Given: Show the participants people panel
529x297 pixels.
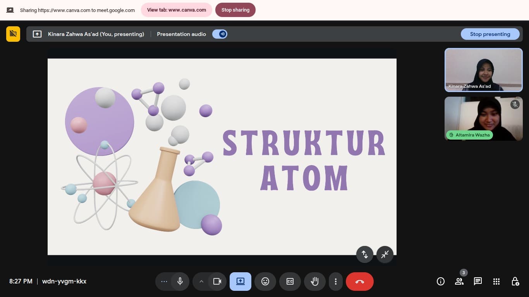Looking at the screenshot, I should (459, 282).
